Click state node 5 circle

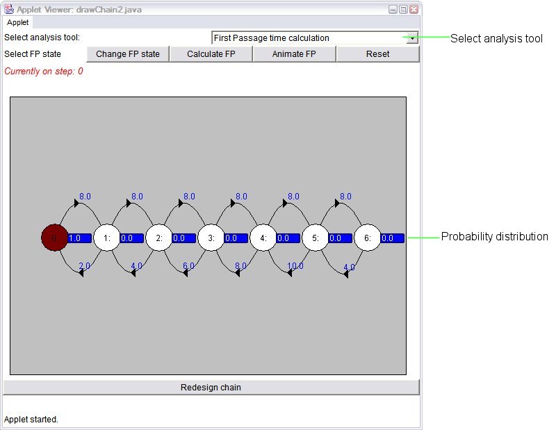[316, 238]
